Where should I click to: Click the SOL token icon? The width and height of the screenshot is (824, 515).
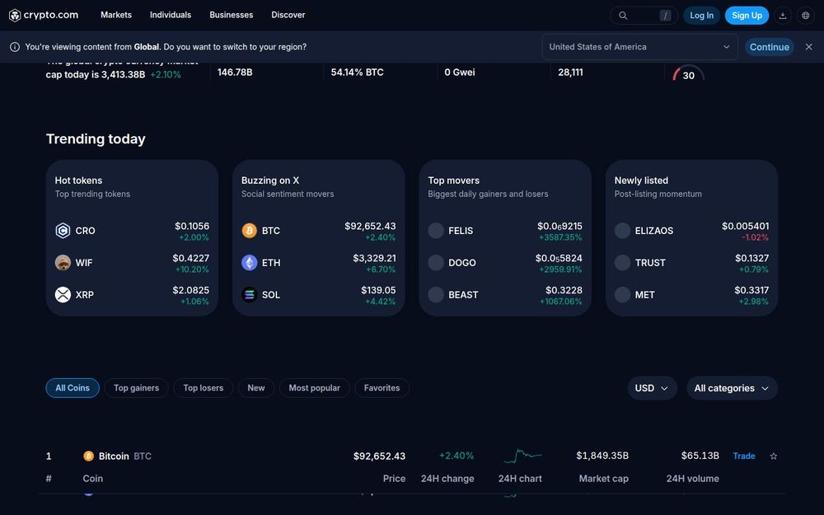click(250, 295)
